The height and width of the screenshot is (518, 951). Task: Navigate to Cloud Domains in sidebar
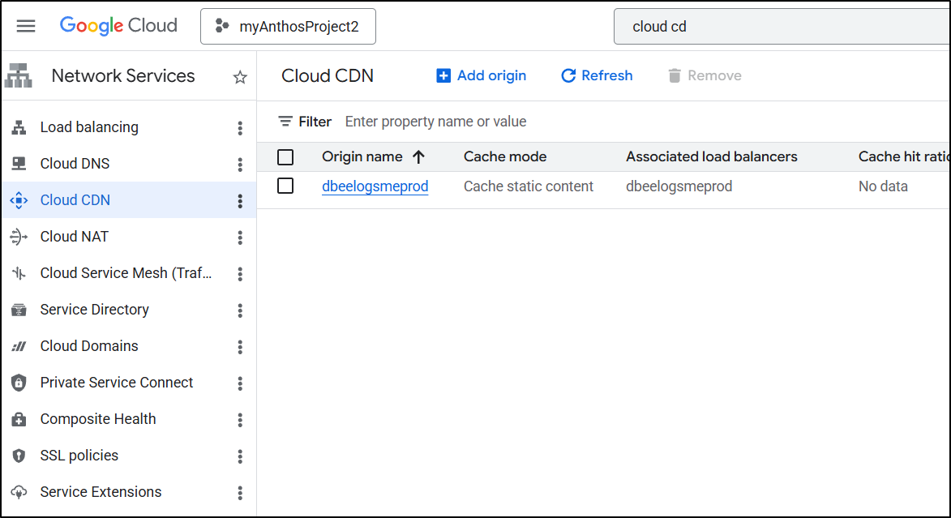point(89,346)
